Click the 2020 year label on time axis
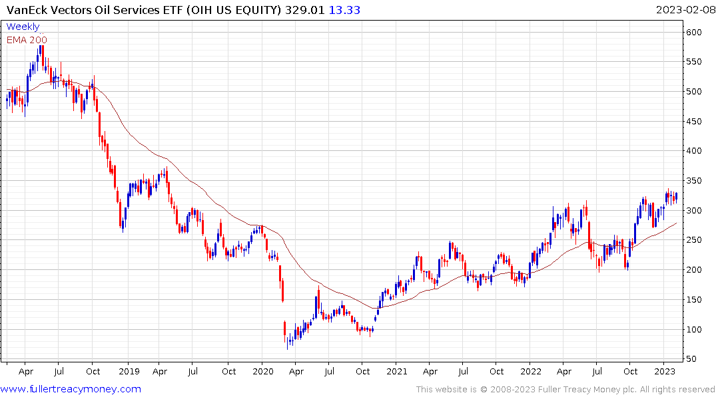Viewport: 716px width, 399px height. [263, 371]
